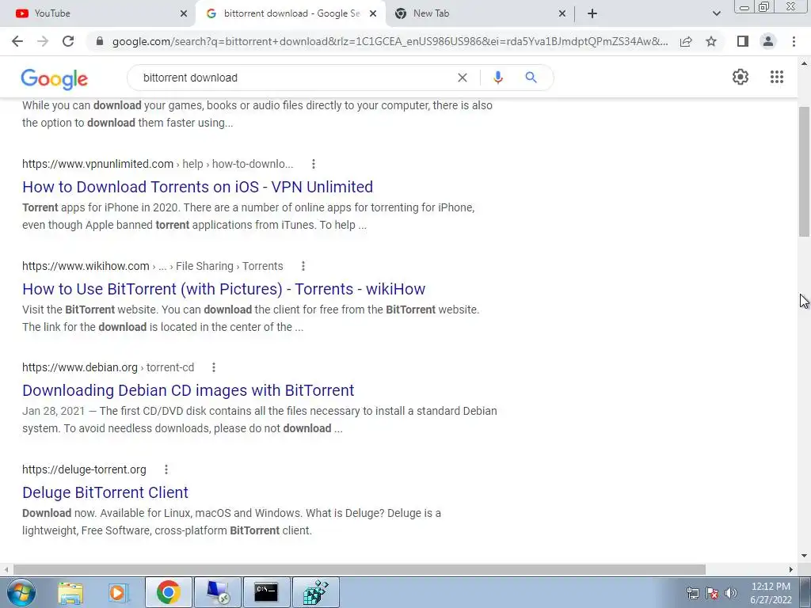Click the vertical scrollbar up arrow
The image size is (811, 608).
click(x=805, y=63)
